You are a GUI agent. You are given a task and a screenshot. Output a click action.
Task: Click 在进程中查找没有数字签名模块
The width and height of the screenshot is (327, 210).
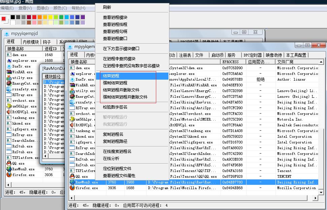pyautogui.click(x=131, y=66)
